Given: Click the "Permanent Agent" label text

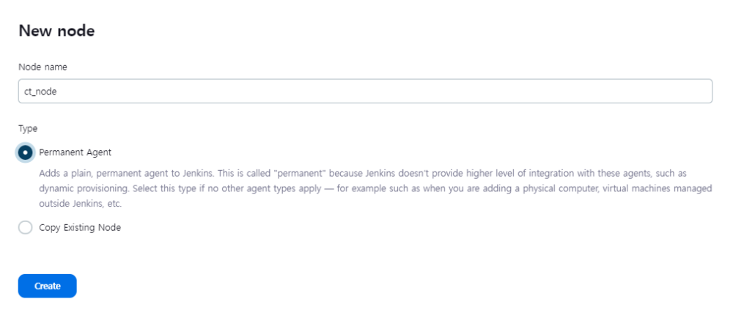Looking at the screenshot, I should coord(75,152).
